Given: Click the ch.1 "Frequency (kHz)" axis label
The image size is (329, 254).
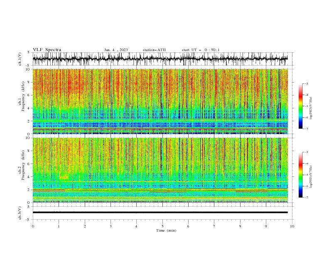Looking at the screenshot, I should click(23, 96).
